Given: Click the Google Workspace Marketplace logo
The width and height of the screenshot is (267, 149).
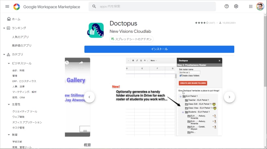Looking at the screenshot, I should [x=16, y=7].
